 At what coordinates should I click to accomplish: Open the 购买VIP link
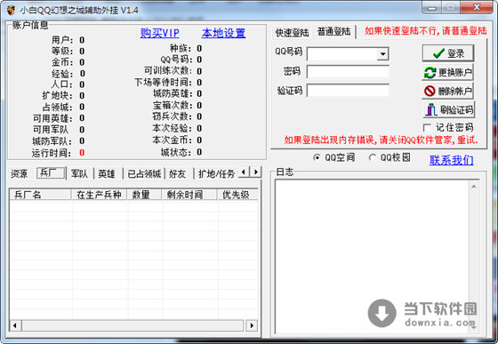click(160, 33)
